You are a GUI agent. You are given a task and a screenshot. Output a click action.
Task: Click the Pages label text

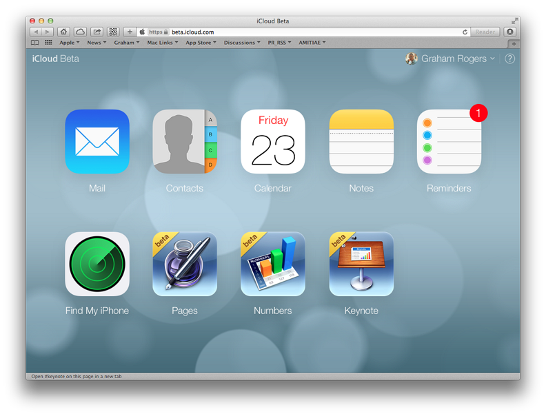[185, 311]
